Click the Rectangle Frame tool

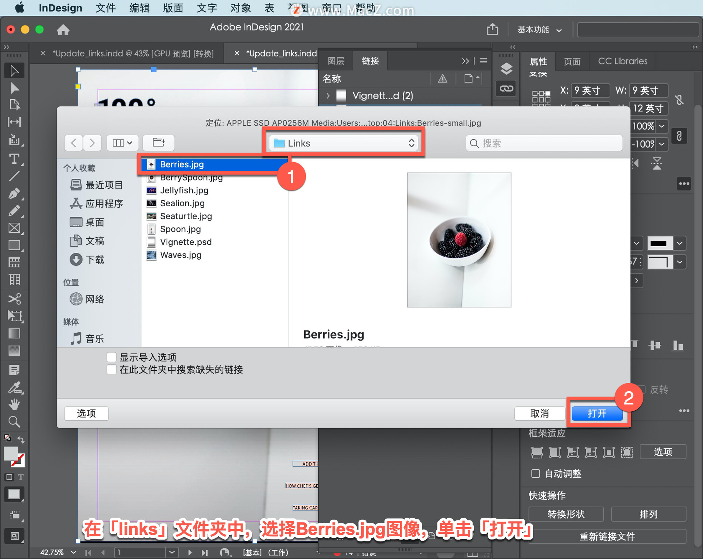click(x=14, y=228)
